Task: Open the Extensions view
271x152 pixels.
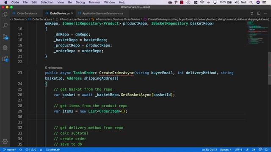Action: pos(5,59)
